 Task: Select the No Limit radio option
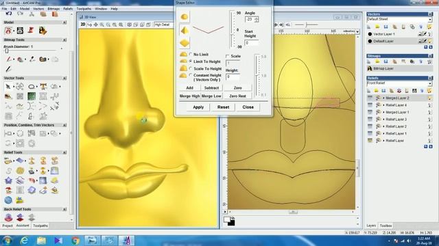[x=191, y=55]
